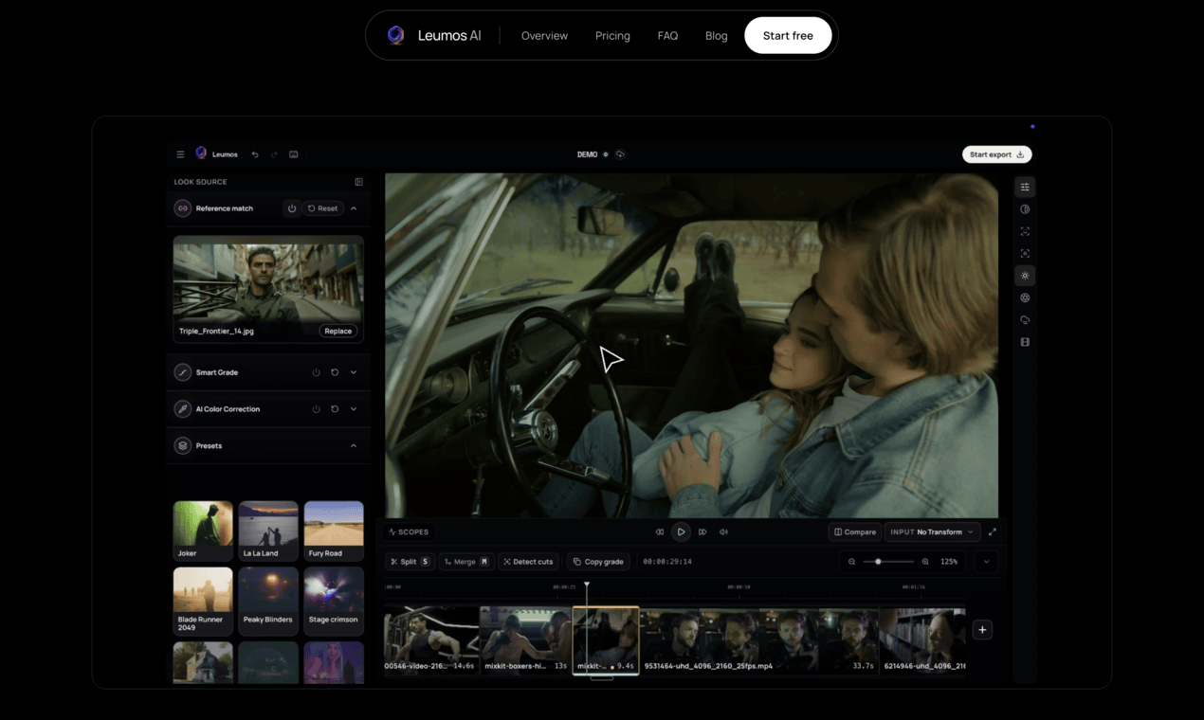Reset the Smart Grade settings icon
The image size is (1204, 720).
(x=335, y=372)
